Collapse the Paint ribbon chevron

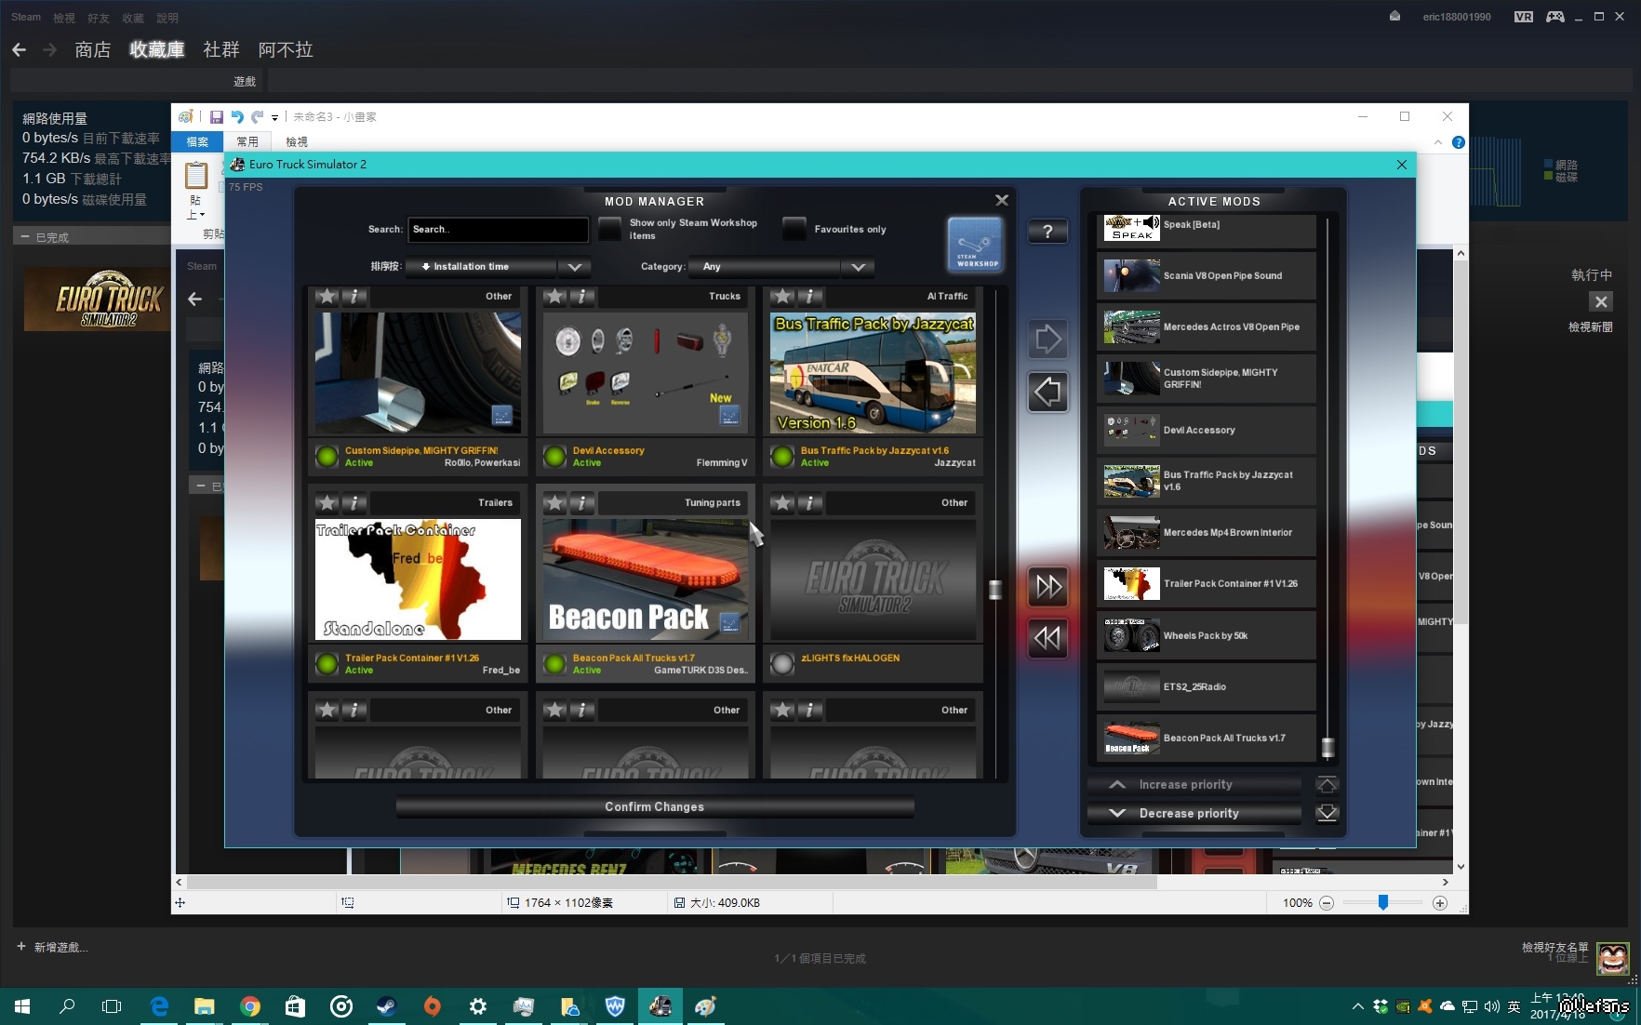(1438, 142)
